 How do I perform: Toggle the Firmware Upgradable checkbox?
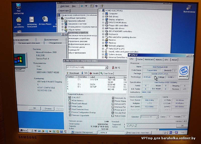[x=70, y=115]
